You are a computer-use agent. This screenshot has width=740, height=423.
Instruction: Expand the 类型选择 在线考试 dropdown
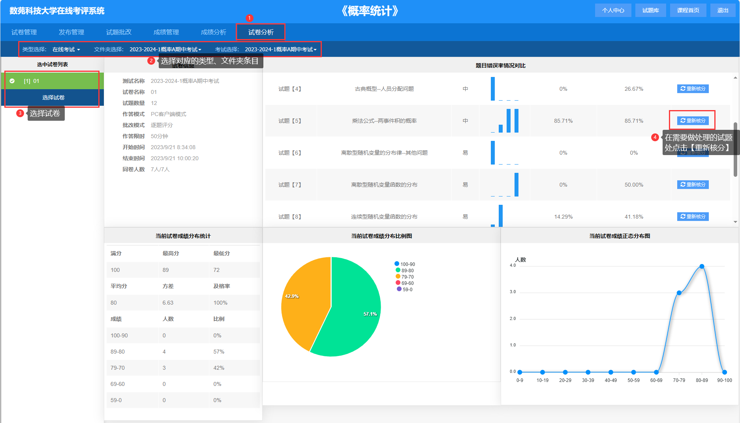tap(66, 49)
